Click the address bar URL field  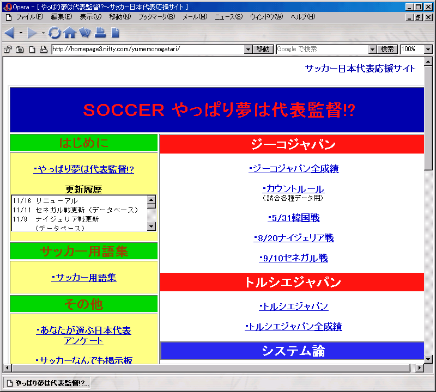coord(148,49)
